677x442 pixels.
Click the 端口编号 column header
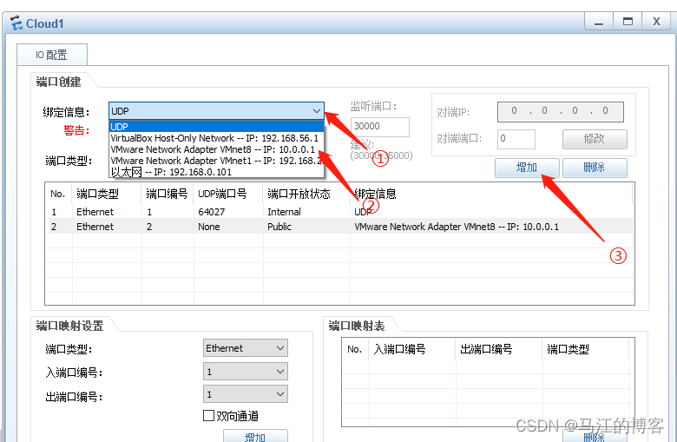coord(168,194)
